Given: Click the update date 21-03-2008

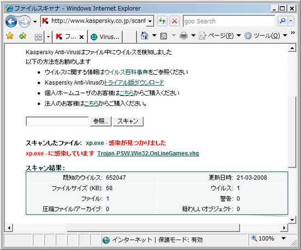Looking at the screenshot, I should (252, 177).
